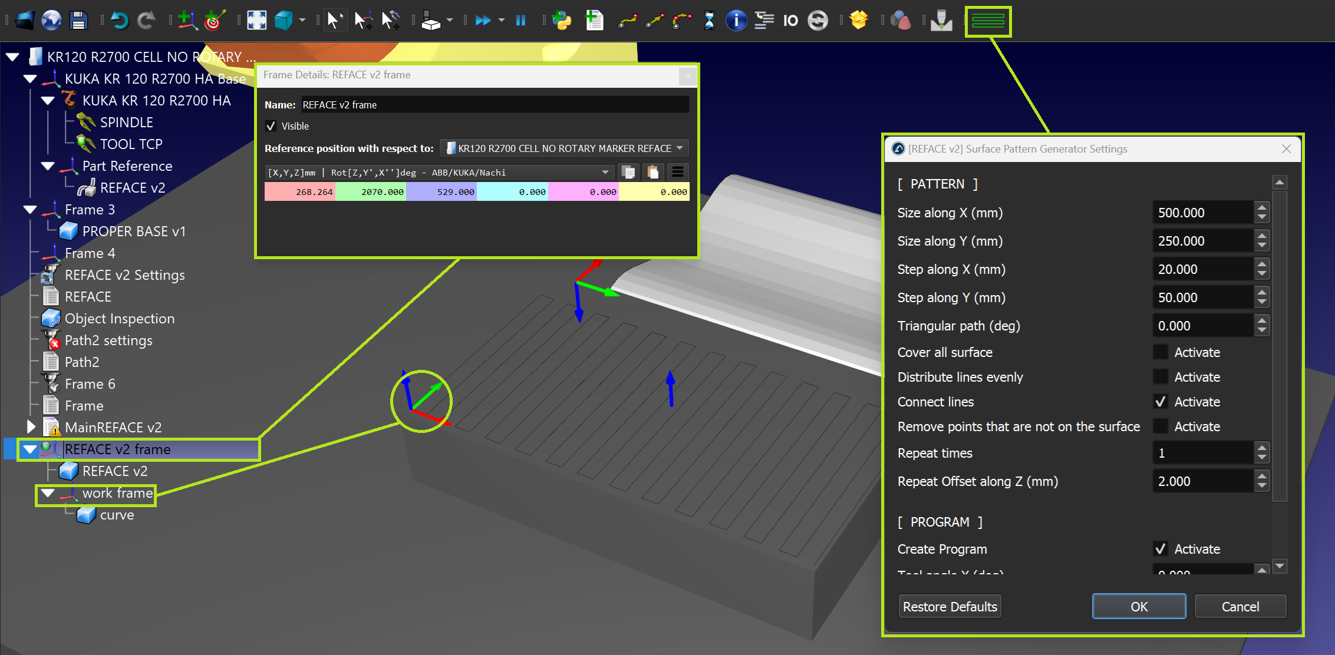This screenshot has width=1335, height=655.
Task: Collapse the Frame 3 tree node
Action: [30, 210]
